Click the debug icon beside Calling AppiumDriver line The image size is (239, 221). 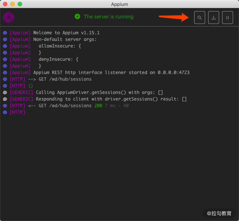[5, 92]
